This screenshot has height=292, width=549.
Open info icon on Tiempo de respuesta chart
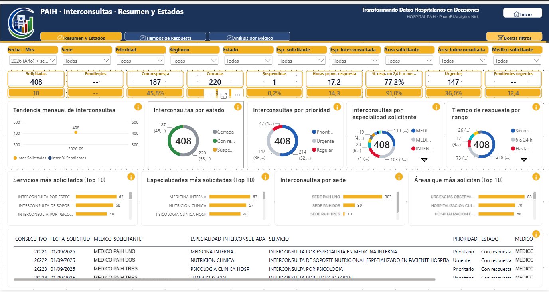(x=536, y=107)
